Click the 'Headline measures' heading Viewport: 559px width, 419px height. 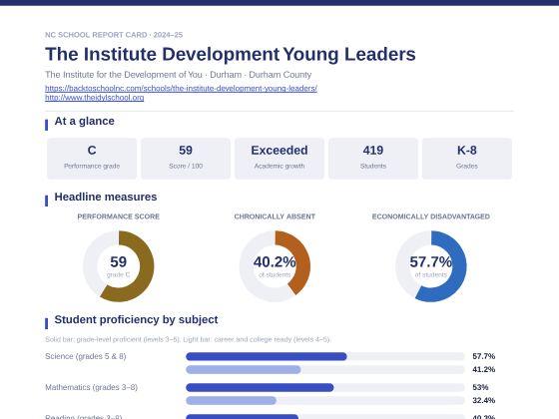click(106, 197)
